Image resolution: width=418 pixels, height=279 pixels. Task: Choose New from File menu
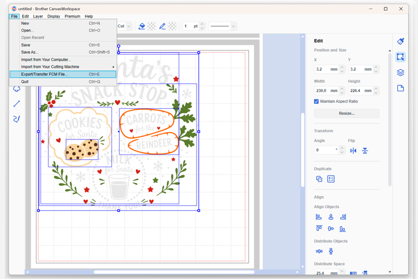coord(63,23)
